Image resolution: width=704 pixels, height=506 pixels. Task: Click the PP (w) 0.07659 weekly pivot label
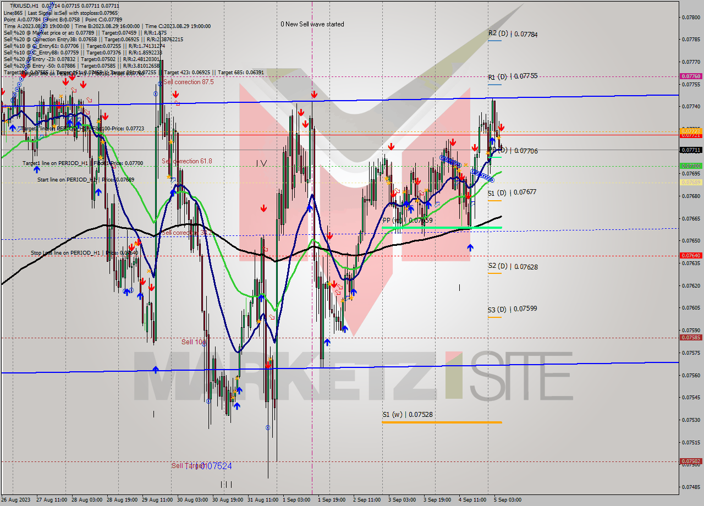(408, 220)
